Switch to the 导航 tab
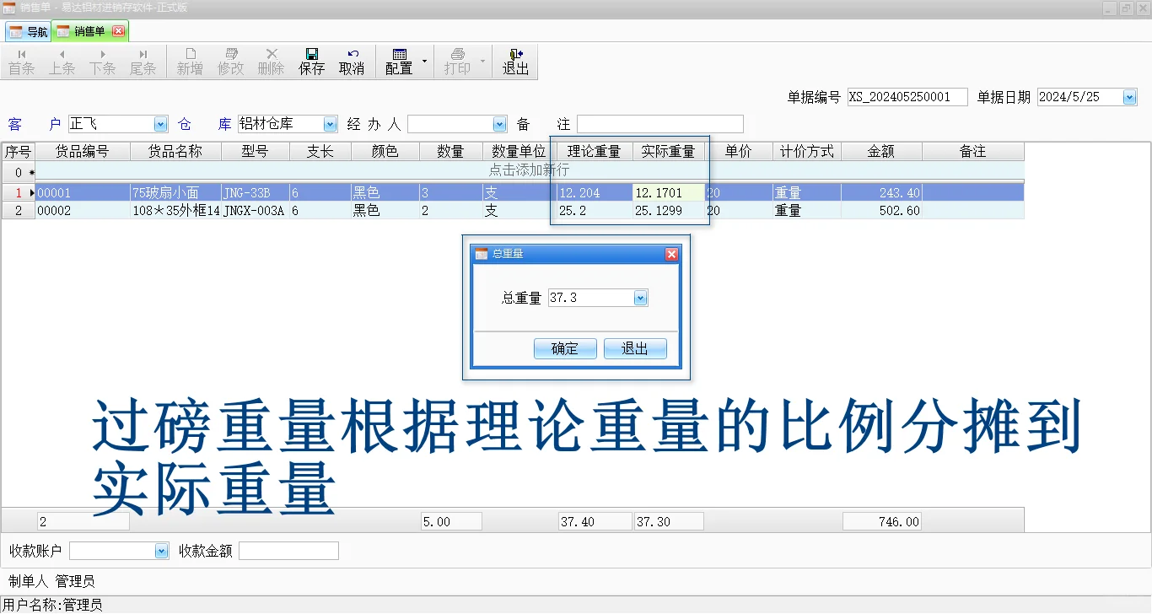Image resolution: width=1152 pixels, height=614 pixels. point(28,30)
